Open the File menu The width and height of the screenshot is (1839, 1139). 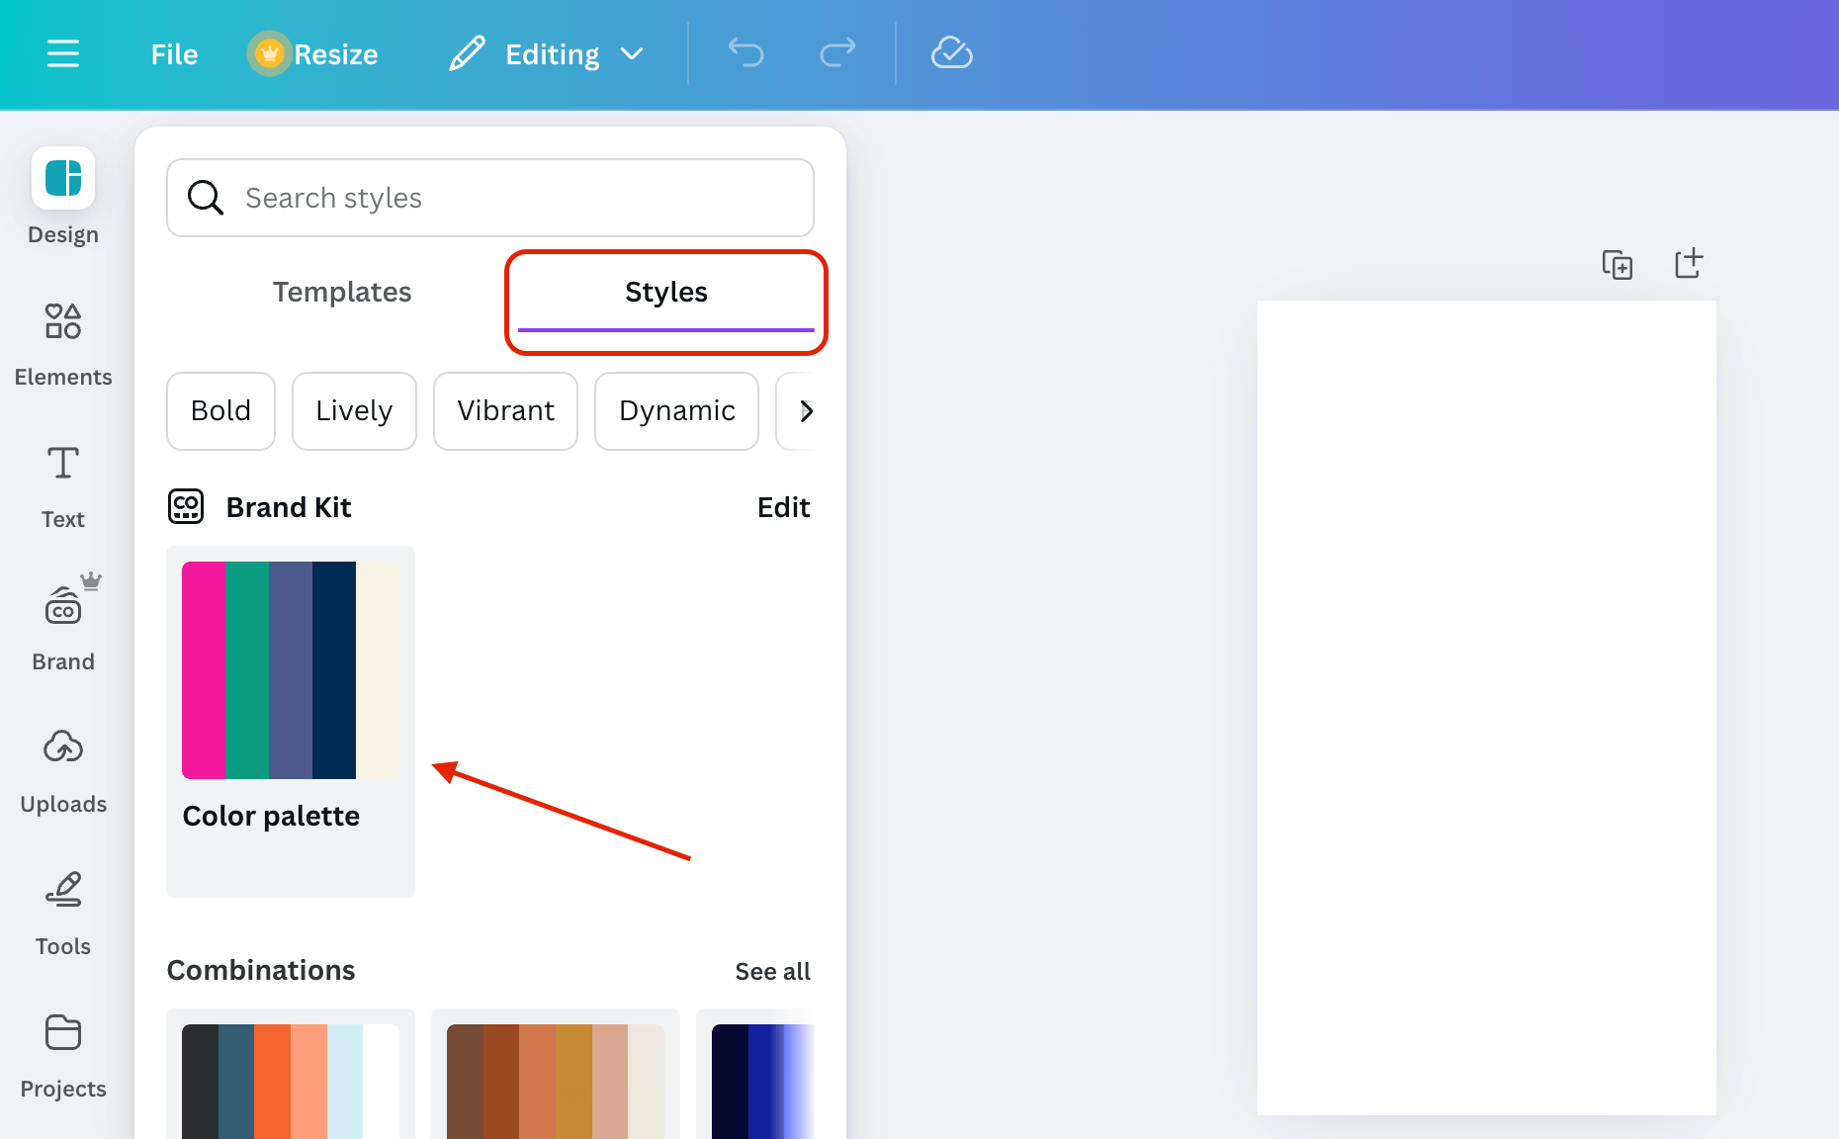174,54
